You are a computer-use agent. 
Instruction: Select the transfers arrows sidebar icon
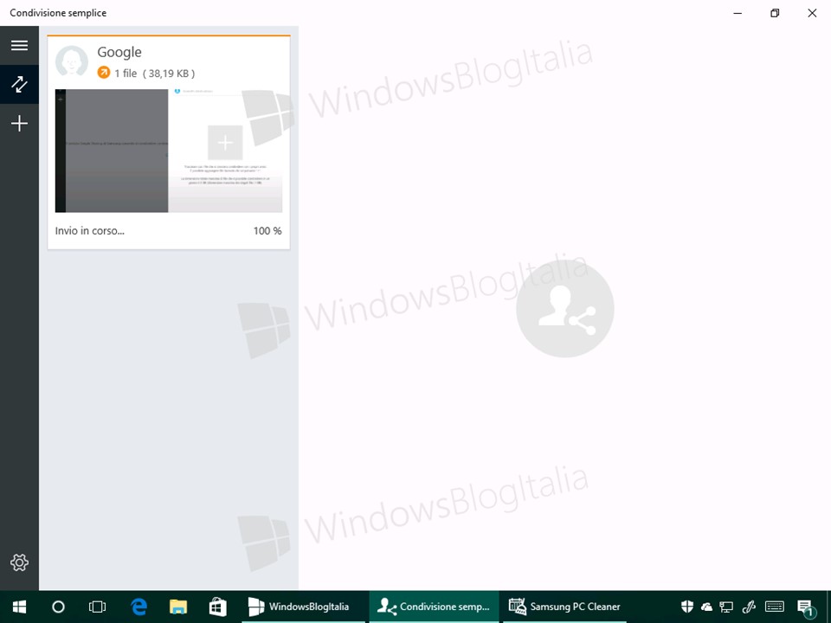19,84
